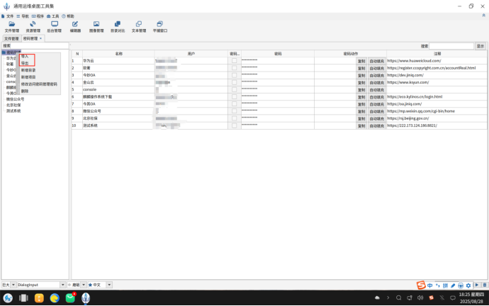Collapse the toolbar with the double-chevron icon
The width and height of the screenshot is (489, 306).
pyautogui.click(x=484, y=16)
